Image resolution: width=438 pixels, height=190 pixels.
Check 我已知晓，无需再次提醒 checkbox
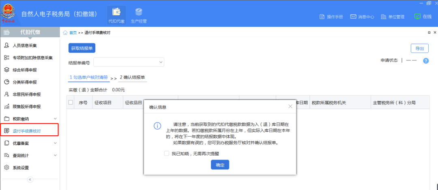click(167, 154)
